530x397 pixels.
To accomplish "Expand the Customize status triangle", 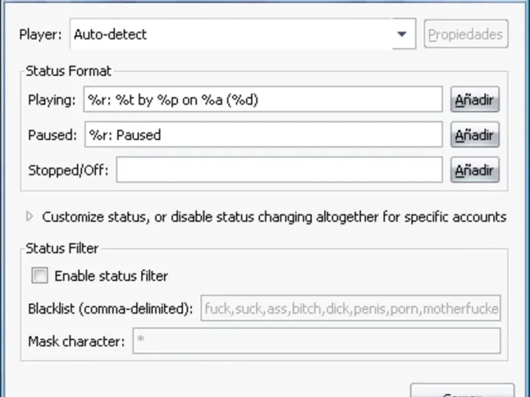I will tap(29, 216).
